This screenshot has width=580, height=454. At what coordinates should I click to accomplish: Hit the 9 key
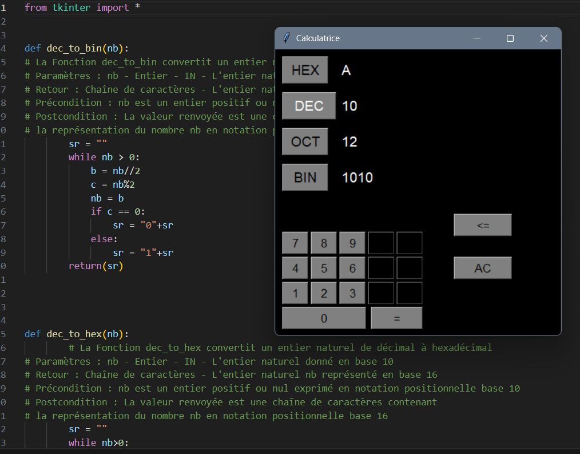(x=352, y=243)
